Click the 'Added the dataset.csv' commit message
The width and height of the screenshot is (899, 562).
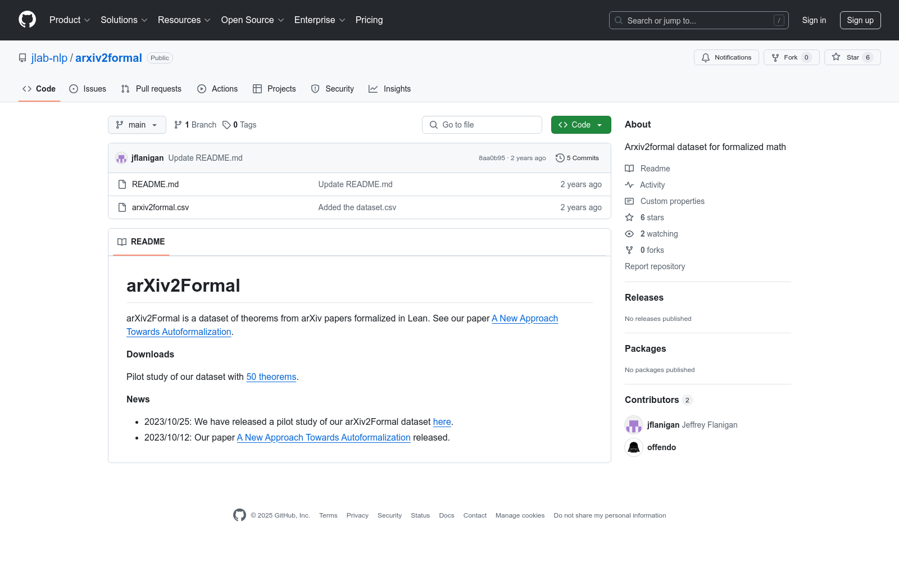357,207
